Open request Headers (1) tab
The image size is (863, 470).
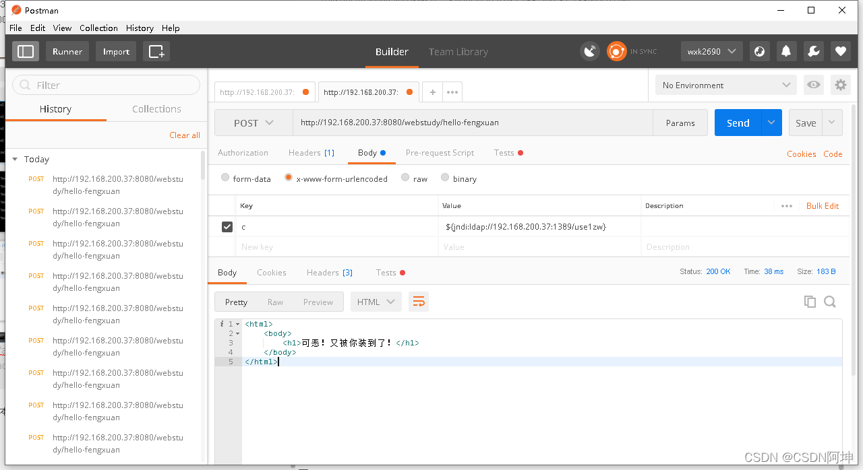(311, 153)
